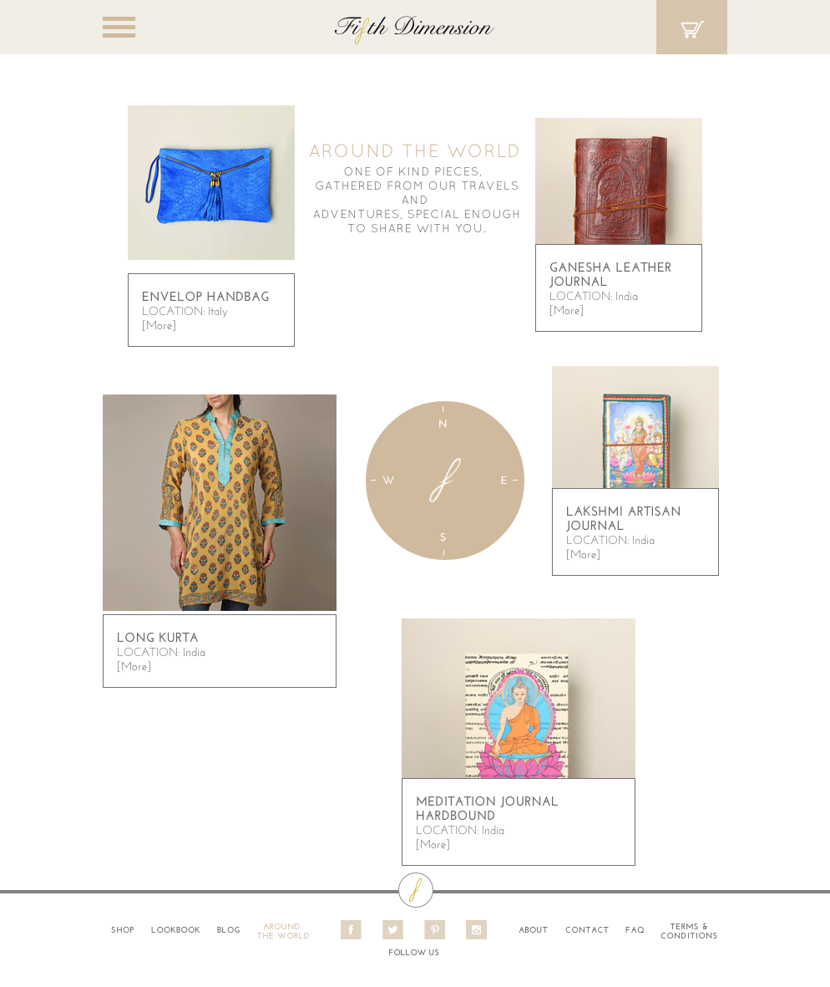The image size is (830, 987).
Task: Click the Facebook icon in footer
Action: coord(351,929)
